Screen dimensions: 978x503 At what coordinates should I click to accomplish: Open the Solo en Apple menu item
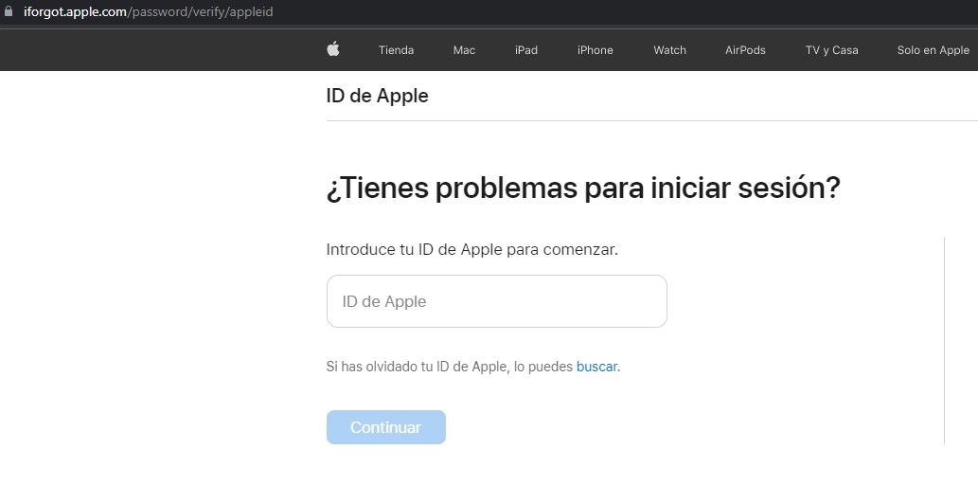(933, 50)
